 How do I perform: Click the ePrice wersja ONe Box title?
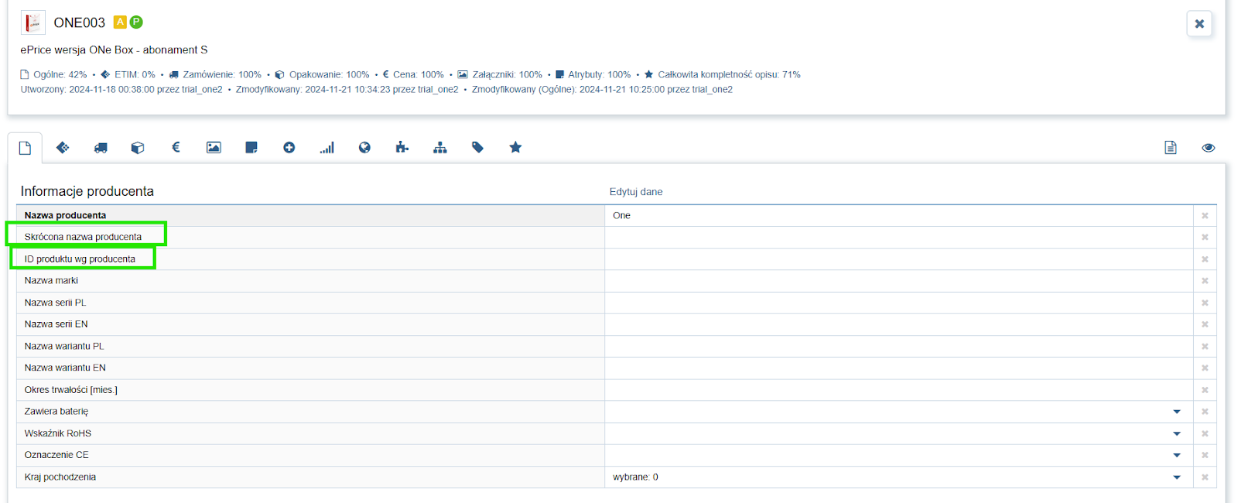click(x=114, y=50)
